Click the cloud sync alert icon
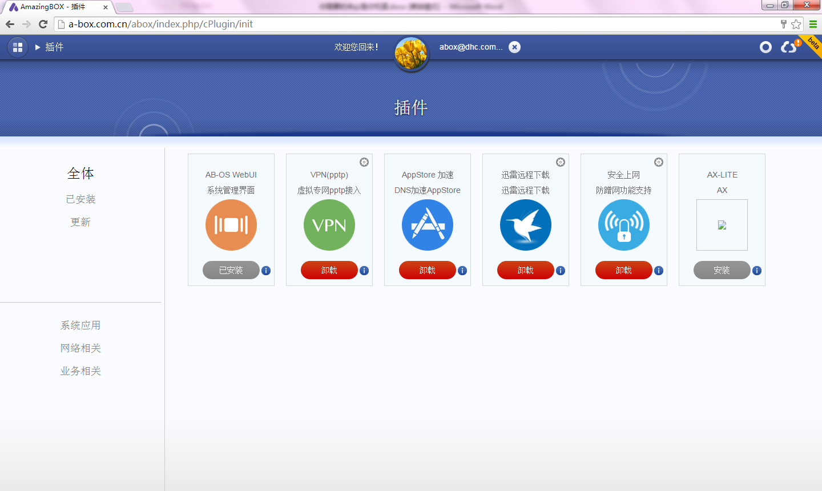Screen dimensions: 822x491 [789, 47]
